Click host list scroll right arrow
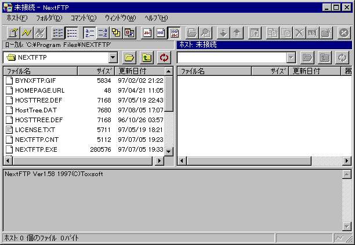 pos(347,160)
